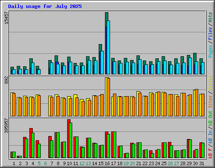
Task: Click day 21 on the x-axis
Action: 139,163
